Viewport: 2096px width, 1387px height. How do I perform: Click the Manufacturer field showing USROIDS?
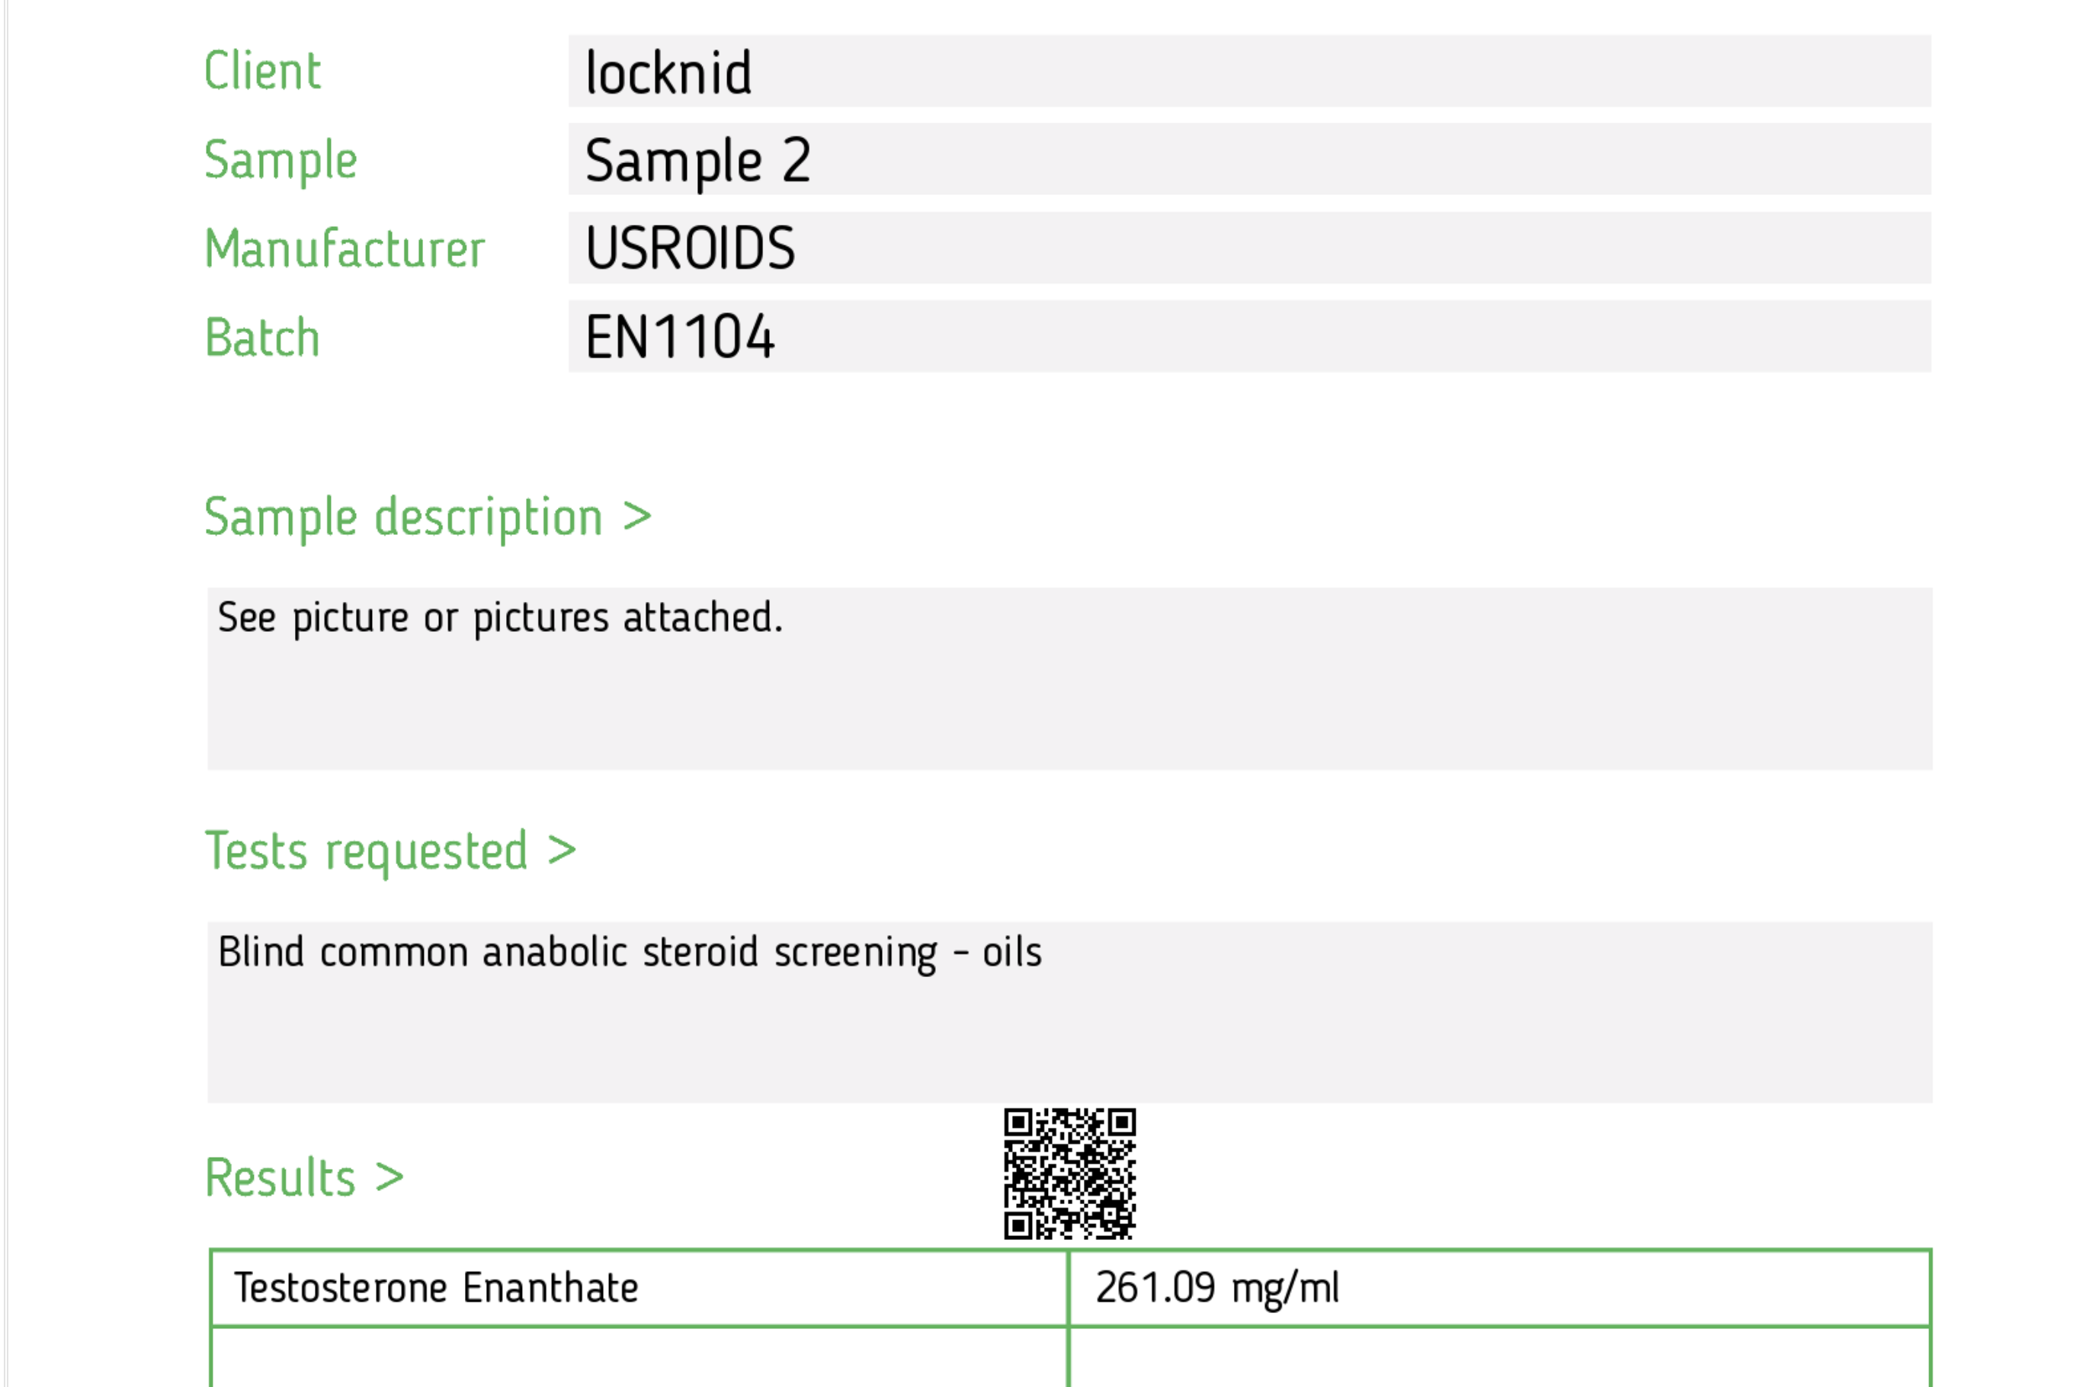1249,248
